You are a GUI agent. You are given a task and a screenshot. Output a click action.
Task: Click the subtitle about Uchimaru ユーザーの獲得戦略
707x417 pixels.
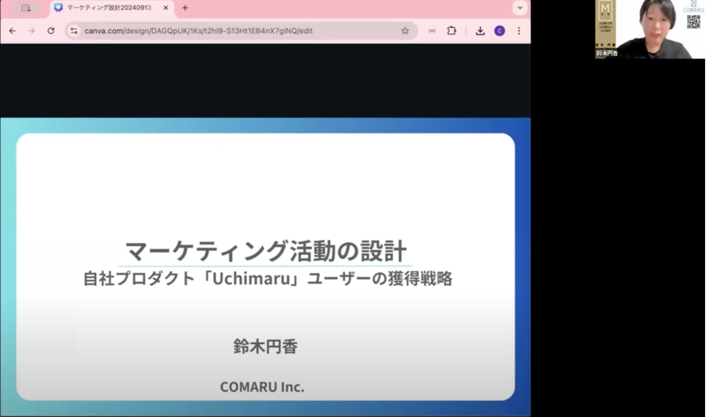pyautogui.click(x=268, y=279)
